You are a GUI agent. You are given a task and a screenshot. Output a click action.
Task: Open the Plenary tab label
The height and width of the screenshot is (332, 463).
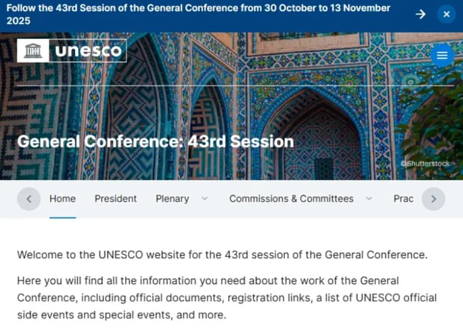172,199
